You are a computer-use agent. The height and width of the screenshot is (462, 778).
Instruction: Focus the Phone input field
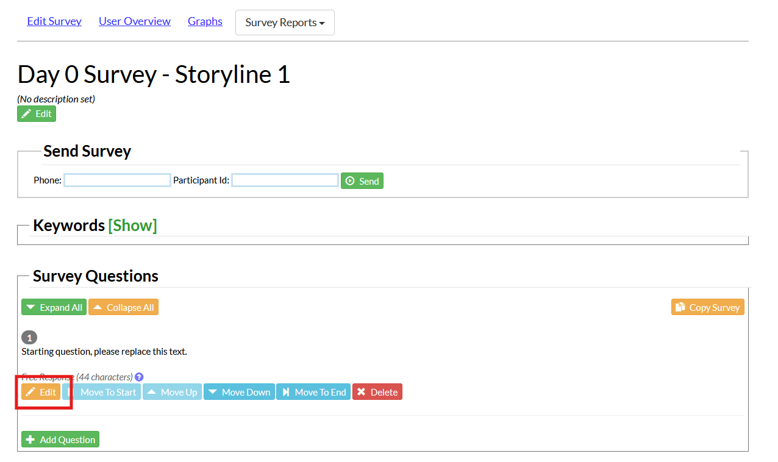point(117,180)
